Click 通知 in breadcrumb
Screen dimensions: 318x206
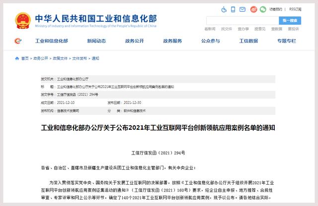pyautogui.click(x=95, y=58)
